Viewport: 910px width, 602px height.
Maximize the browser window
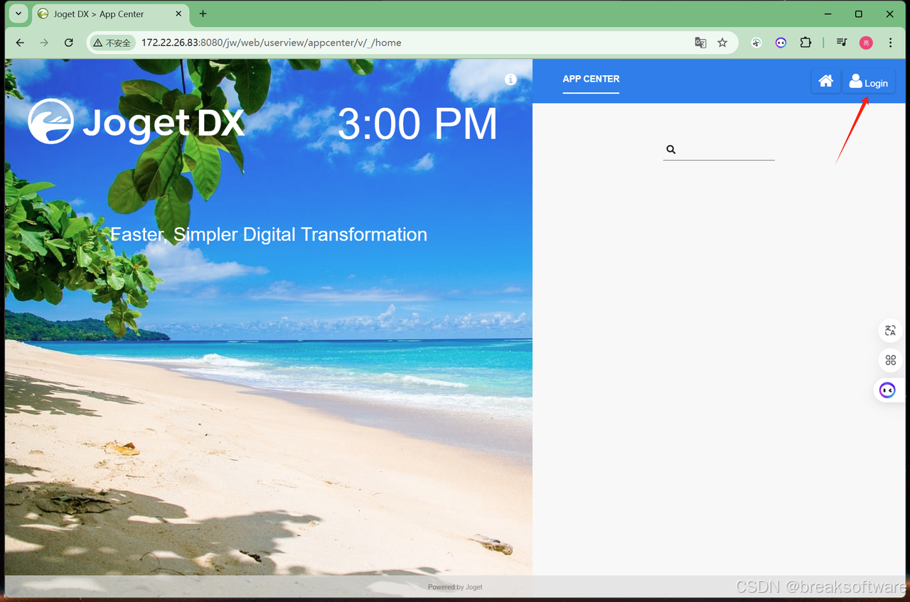(x=858, y=13)
